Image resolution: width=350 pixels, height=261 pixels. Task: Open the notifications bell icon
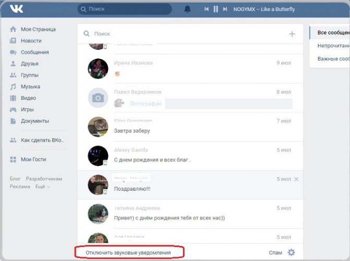pos(188,9)
